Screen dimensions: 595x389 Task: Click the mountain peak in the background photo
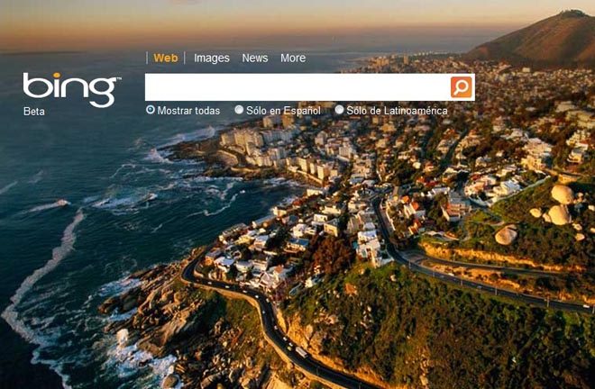coord(573,14)
